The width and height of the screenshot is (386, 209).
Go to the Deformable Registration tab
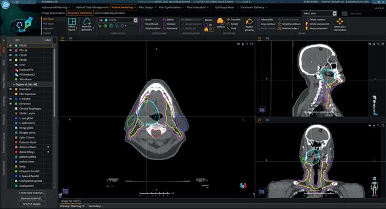point(110,13)
